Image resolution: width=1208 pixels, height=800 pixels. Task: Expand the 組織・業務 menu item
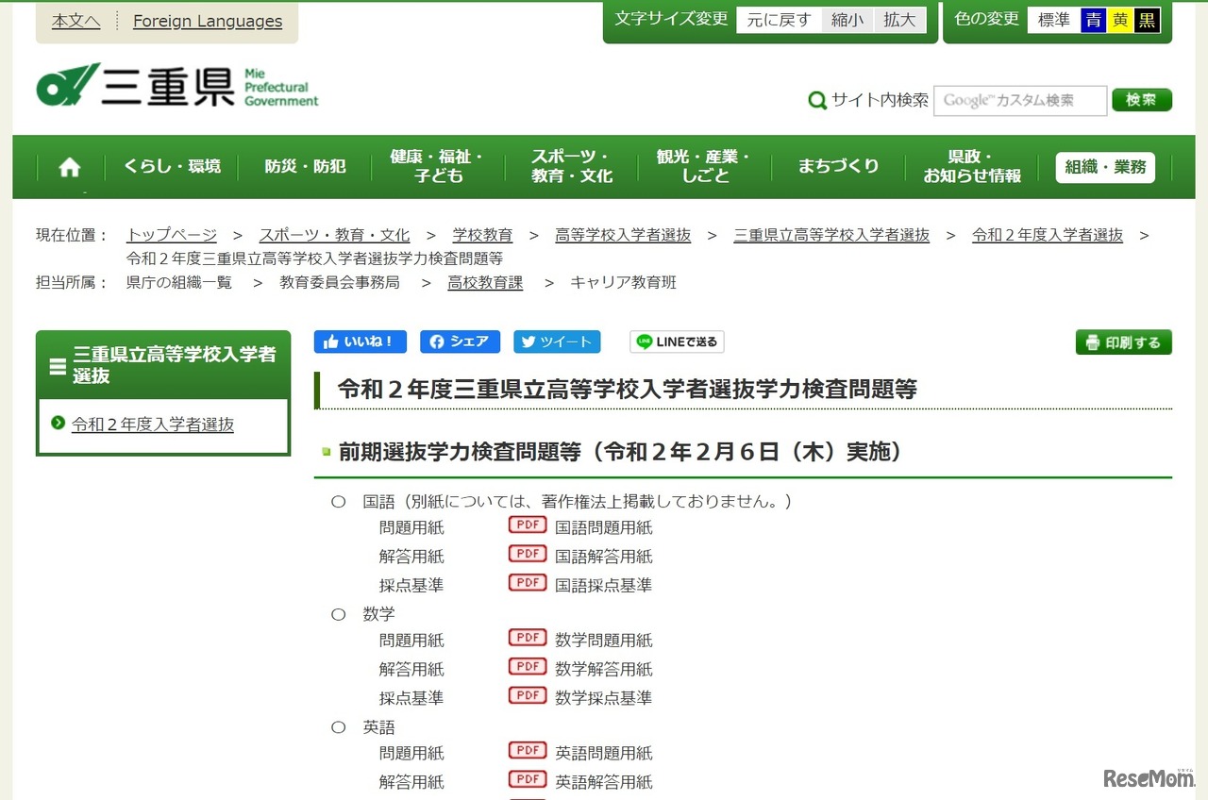tap(1105, 167)
